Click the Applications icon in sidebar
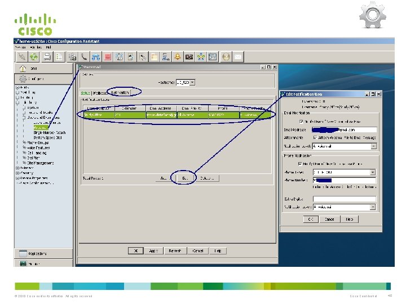The height and width of the screenshot is (304, 406). pyautogui.click(x=23, y=253)
